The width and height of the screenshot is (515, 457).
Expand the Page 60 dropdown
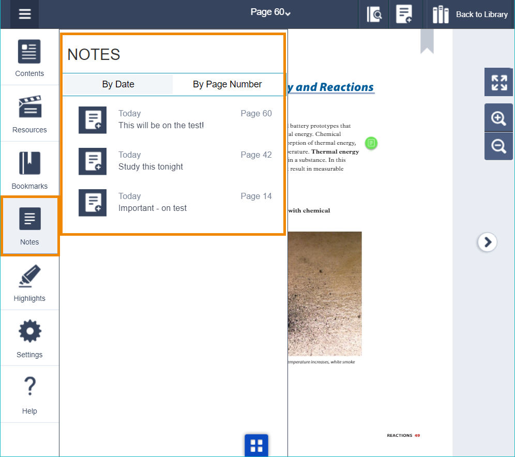click(x=270, y=12)
